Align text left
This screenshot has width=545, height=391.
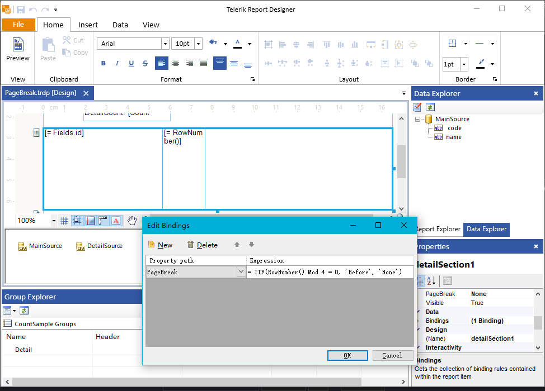pyautogui.click(x=162, y=63)
